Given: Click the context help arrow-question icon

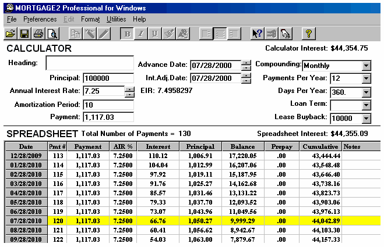Looking at the screenshot, I should (x=257, y=34).
